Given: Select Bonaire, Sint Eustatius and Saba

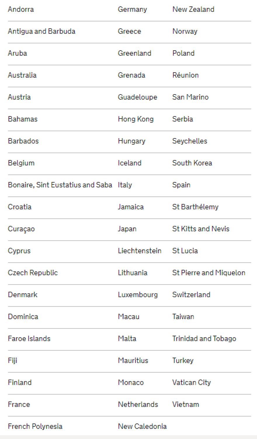Looking at the screenshot, I should point(60,185).
